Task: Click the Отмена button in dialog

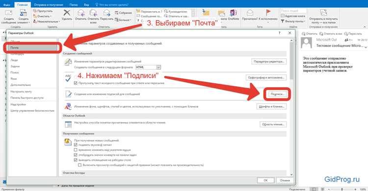Action: click(x=285, y=180)
